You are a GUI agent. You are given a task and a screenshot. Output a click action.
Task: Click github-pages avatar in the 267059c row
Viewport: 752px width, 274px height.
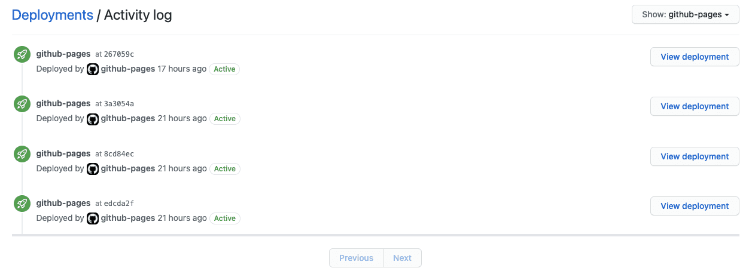pos(93,69)
